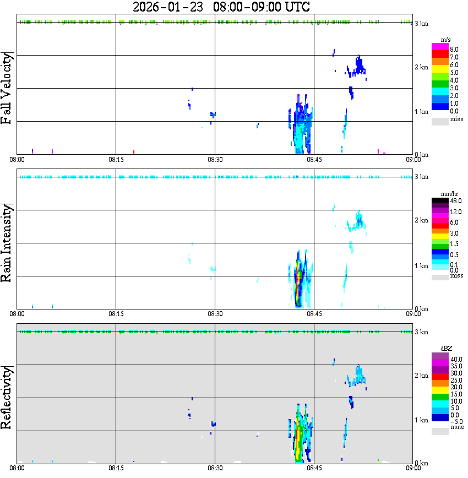Select the Fall Velocity axis label
The width and height of the screenshot is (468, 478).
click(x=6, y=88)
